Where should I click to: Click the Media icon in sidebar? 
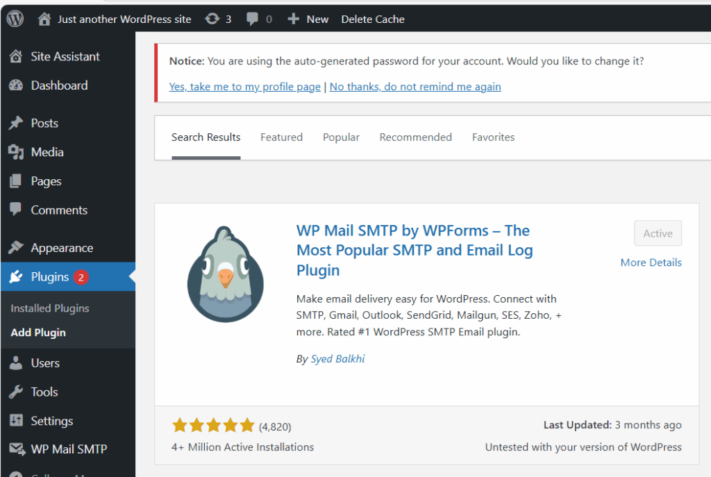(x=16, y=152)
